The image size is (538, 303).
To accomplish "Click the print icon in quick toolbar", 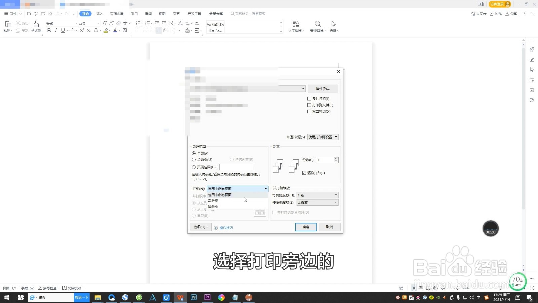I will tap(43, 14).
